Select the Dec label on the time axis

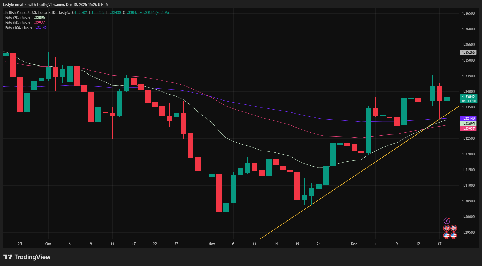354,243
